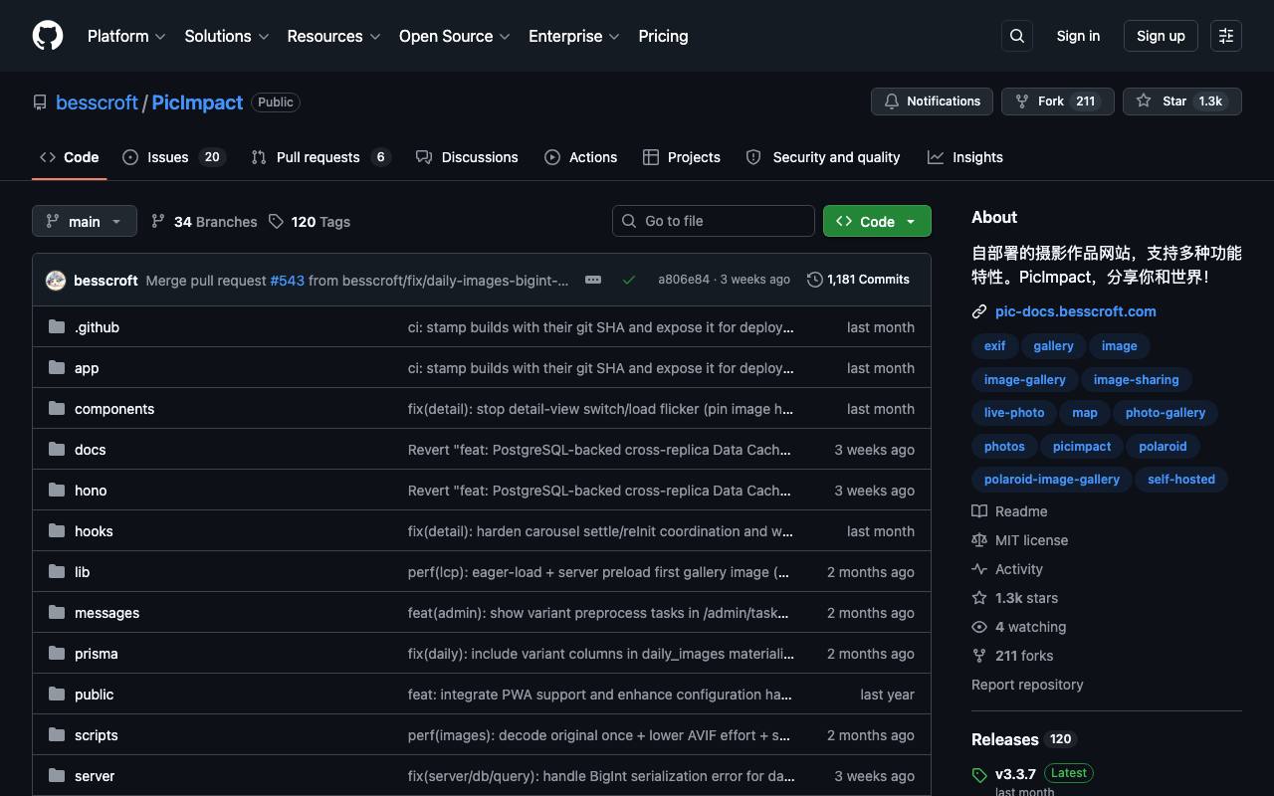
Task: Expand the Open Source menu
Action: point(455,36)
